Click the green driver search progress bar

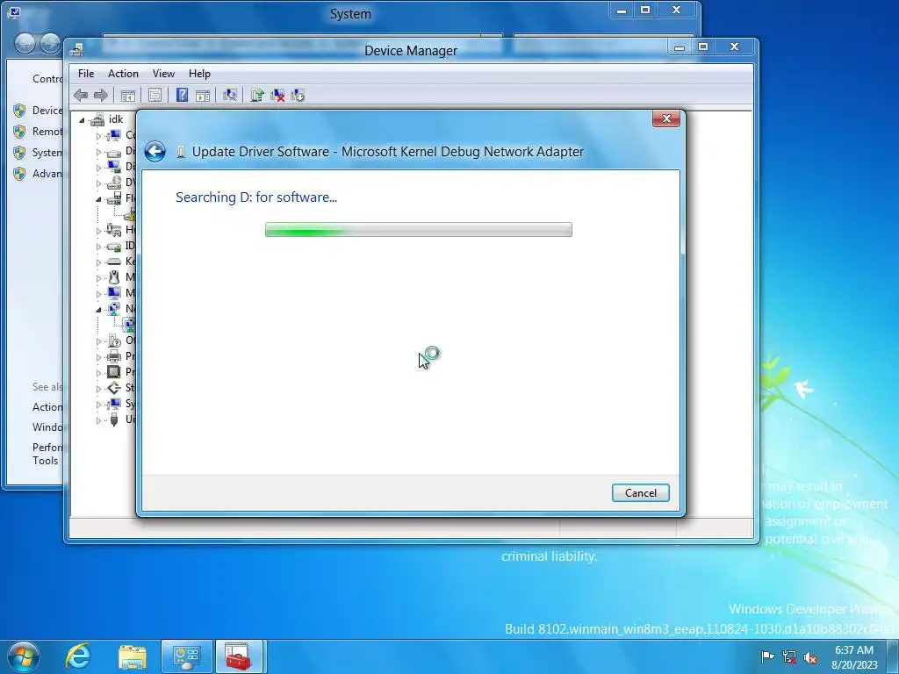(x=419, y=230)
